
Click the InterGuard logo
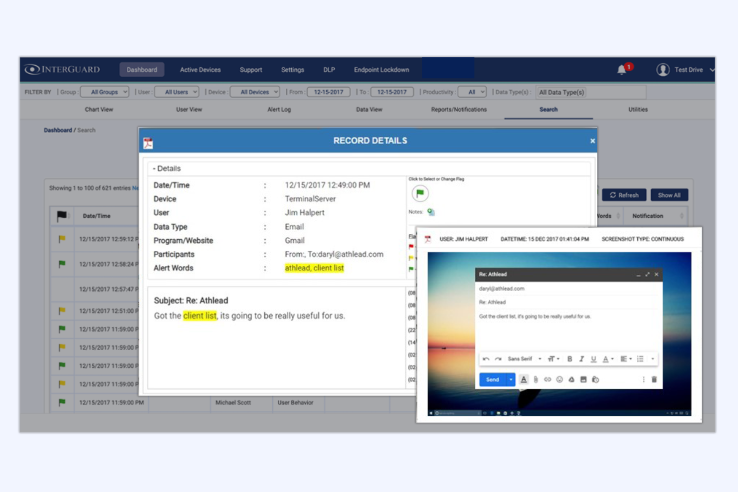[62, 69]
